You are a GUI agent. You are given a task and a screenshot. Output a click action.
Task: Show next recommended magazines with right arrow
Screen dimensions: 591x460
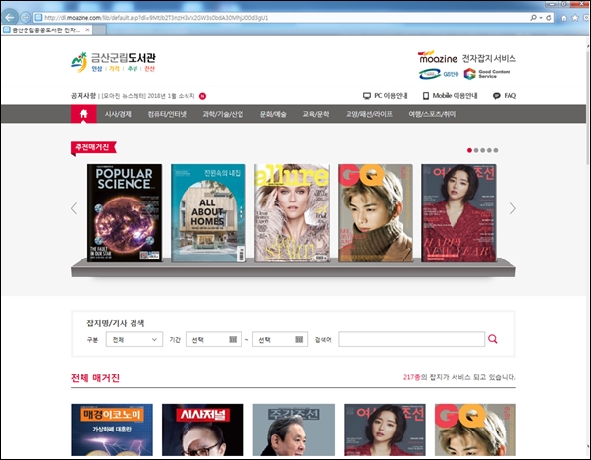coord(511,207)
